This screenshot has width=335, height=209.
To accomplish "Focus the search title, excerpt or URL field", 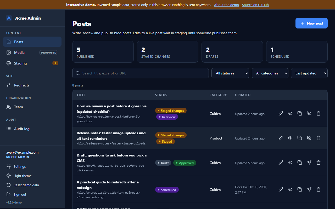I will 141,73.
